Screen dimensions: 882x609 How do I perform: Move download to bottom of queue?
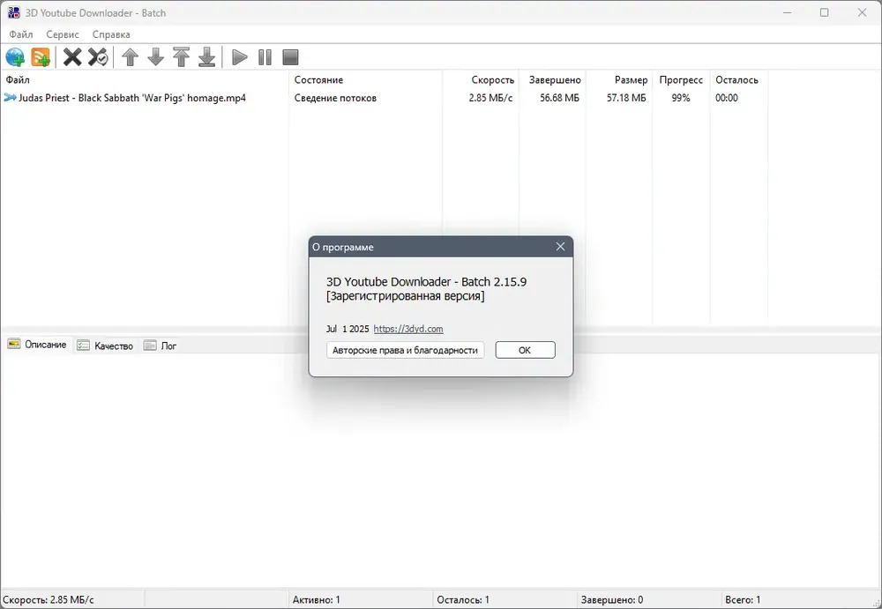(207, 57)
